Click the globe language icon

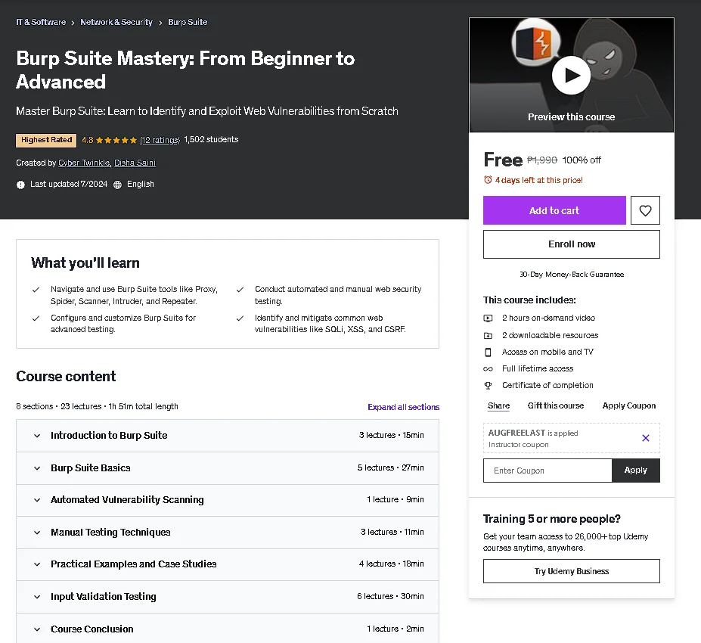click(117, 185)
